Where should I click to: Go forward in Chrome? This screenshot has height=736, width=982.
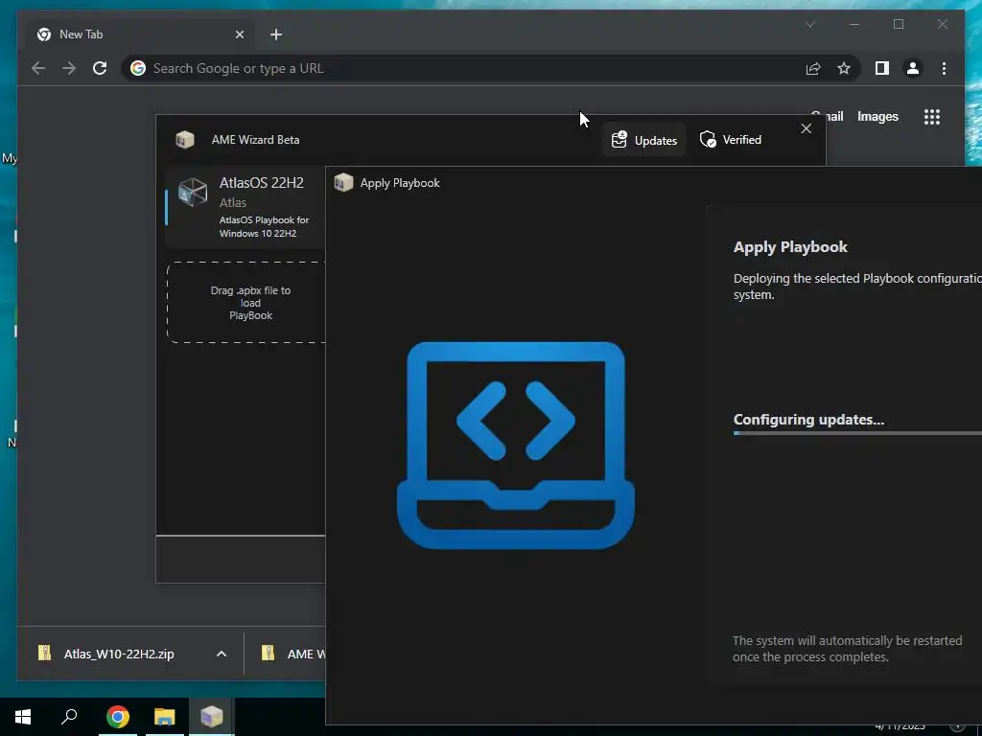[x=69, y=68]
